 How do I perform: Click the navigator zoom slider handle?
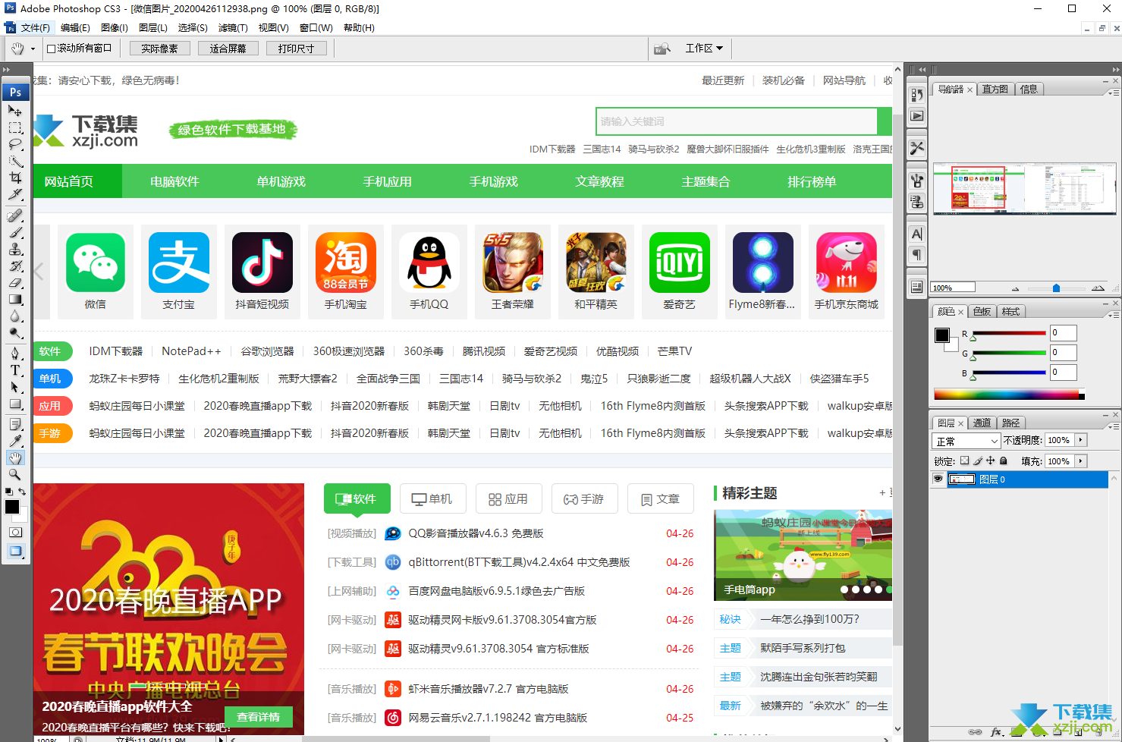point(1056,288)
